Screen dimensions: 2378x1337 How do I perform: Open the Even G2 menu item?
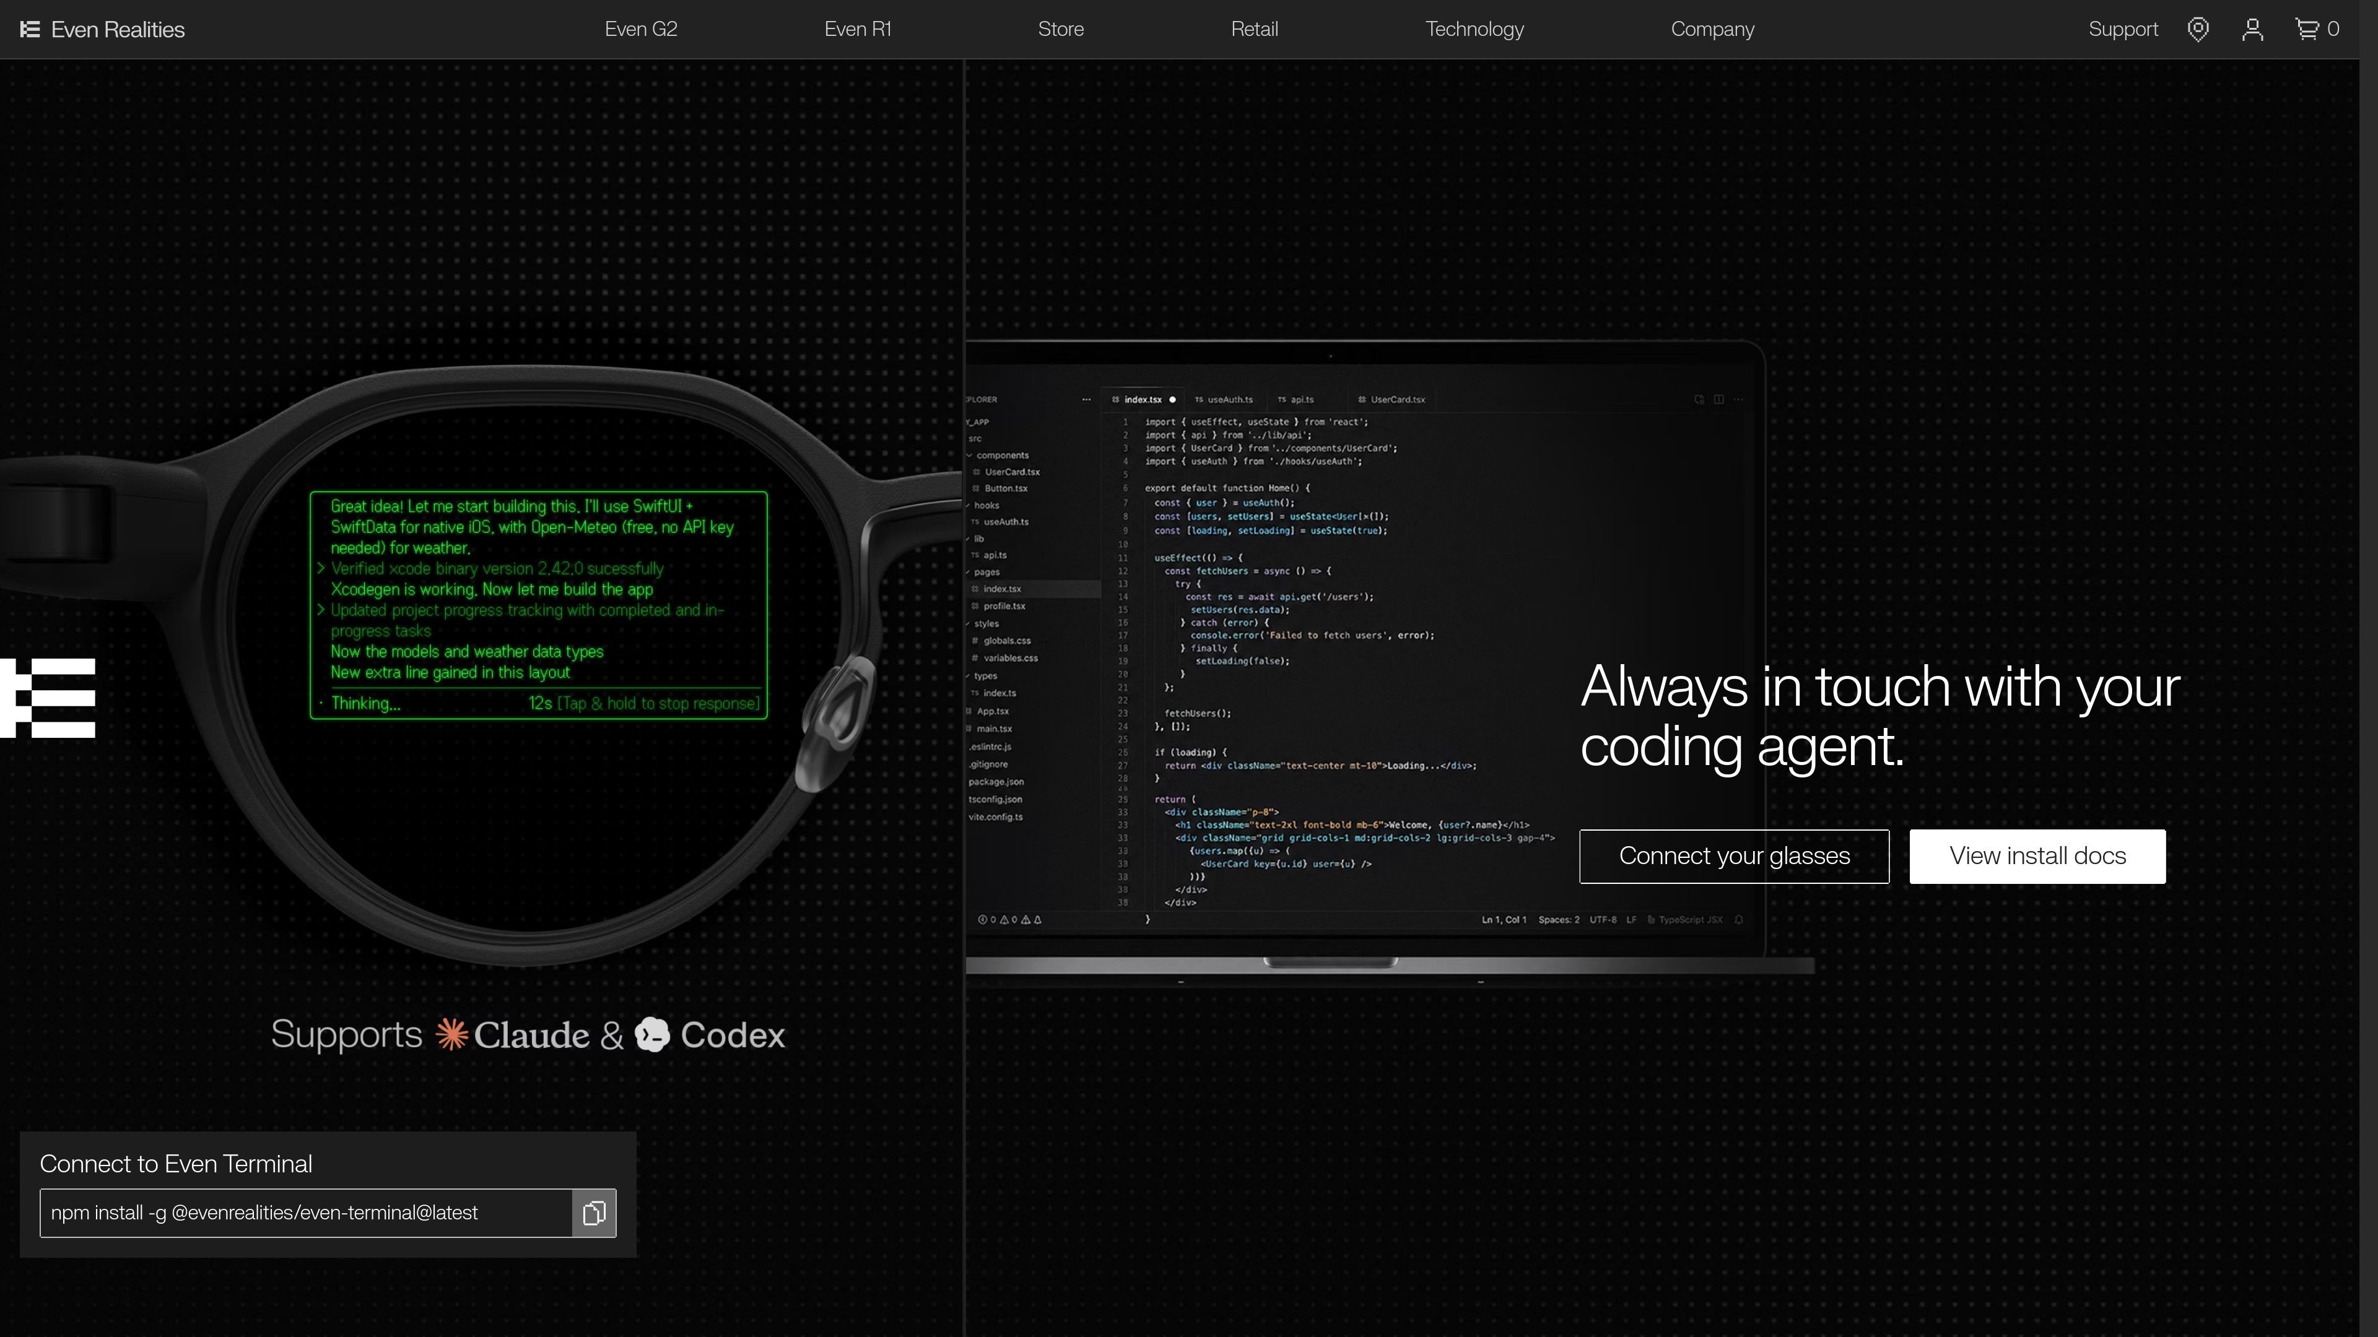pos(641,30)
